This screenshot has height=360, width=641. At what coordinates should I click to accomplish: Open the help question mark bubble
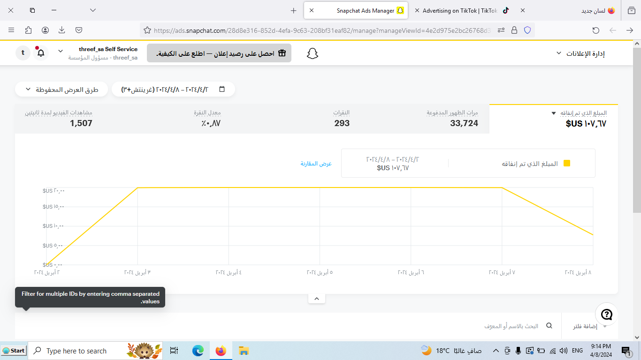coord(607,315)
